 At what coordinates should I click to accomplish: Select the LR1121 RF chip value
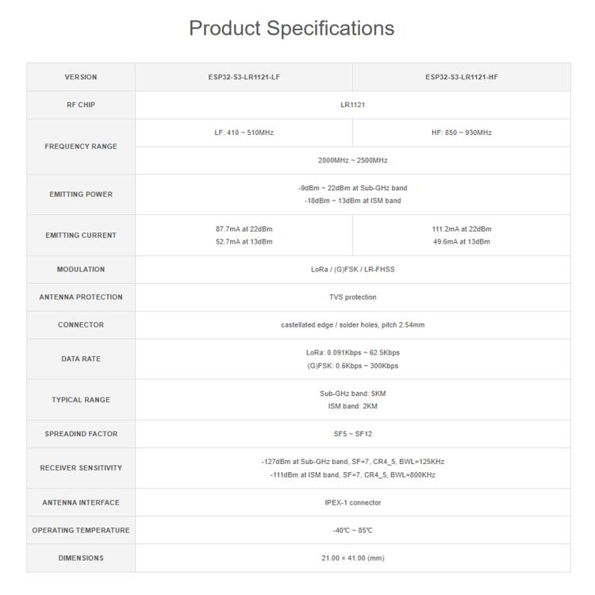pyautogui.click(x=352, y=105)
